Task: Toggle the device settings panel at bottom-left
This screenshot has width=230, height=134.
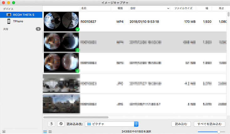Action: [x=4, y=131]
